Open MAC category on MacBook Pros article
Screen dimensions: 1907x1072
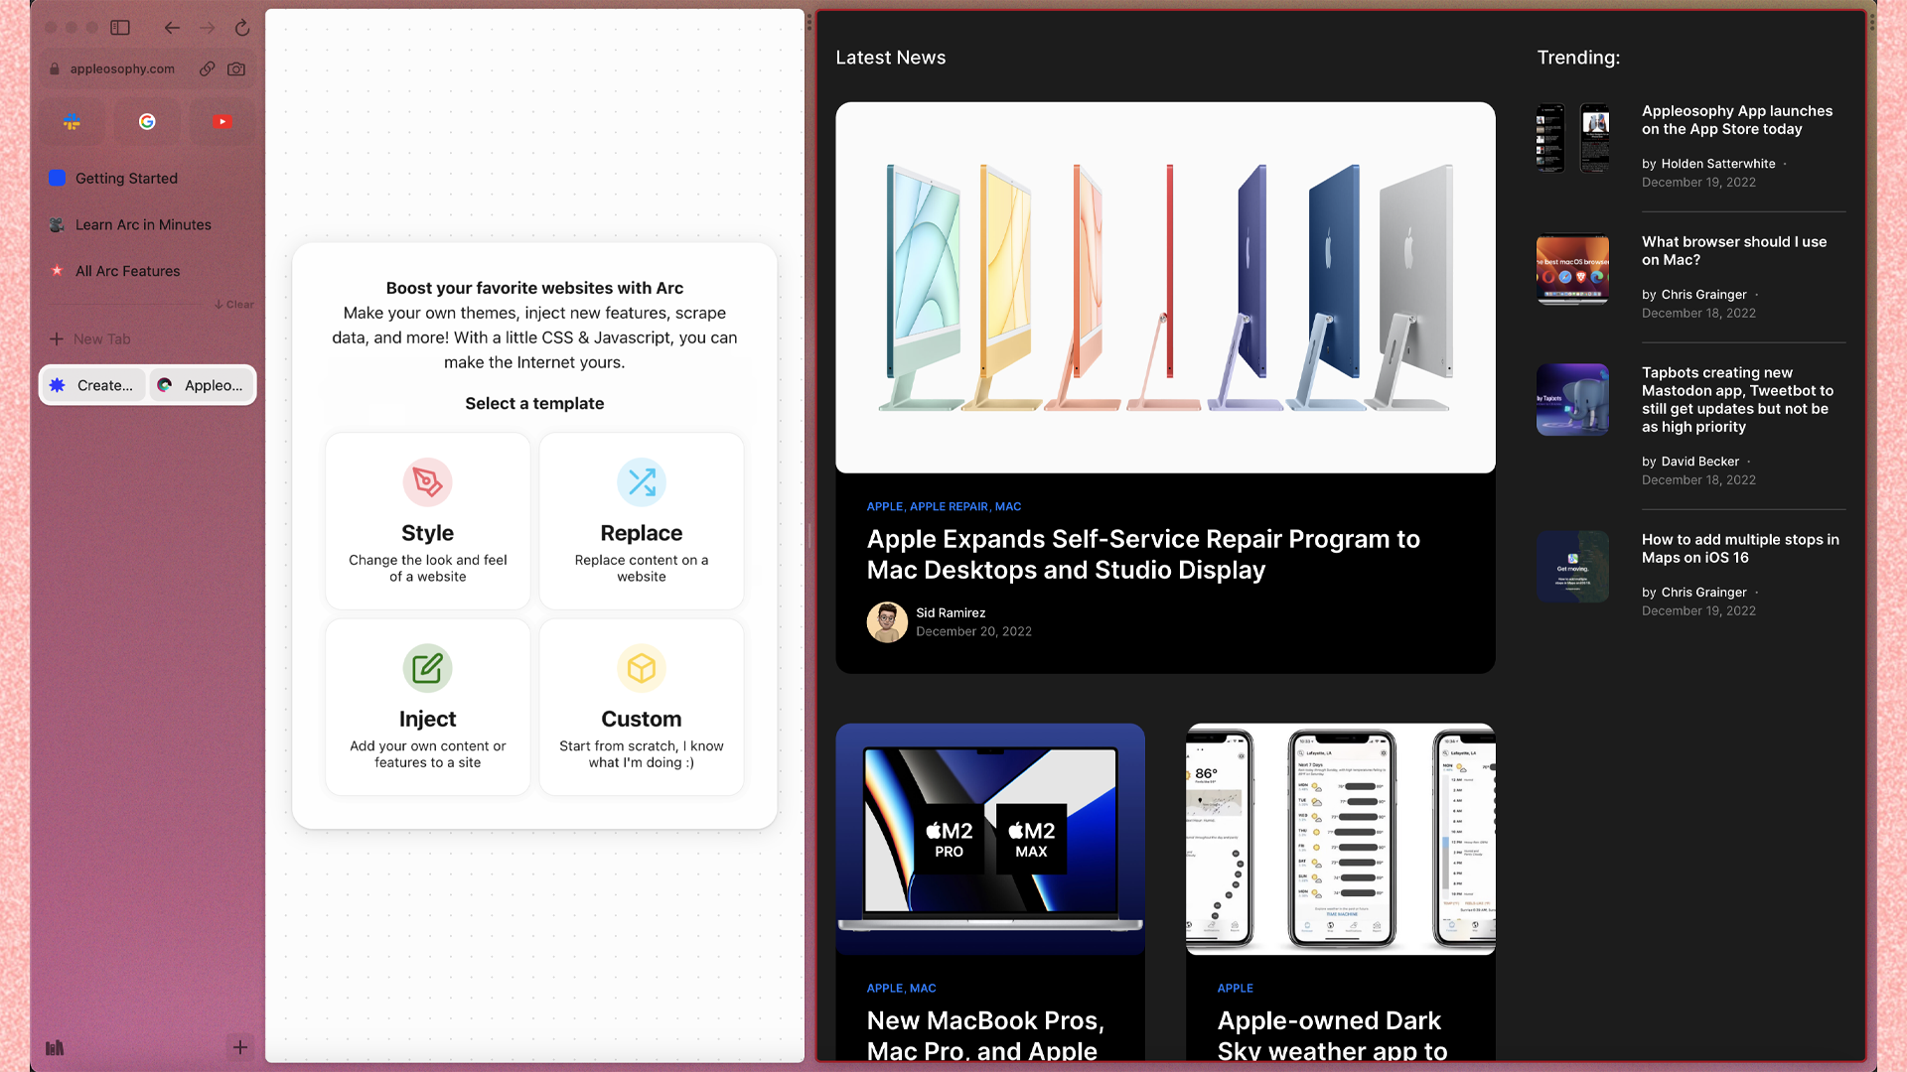tap(923, 989)
